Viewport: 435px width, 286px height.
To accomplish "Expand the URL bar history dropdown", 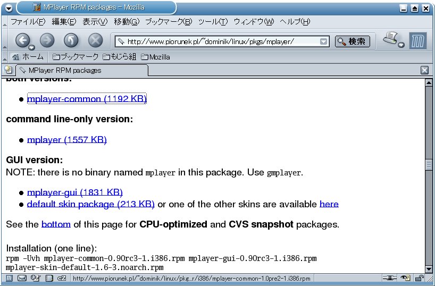I will (x=323, y=41).
